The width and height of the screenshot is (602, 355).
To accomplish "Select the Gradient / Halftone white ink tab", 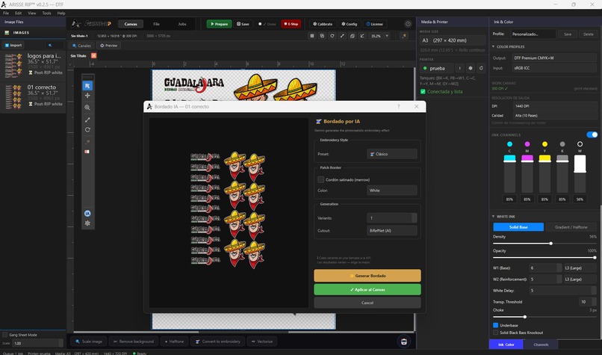I will tap(571, 227).
